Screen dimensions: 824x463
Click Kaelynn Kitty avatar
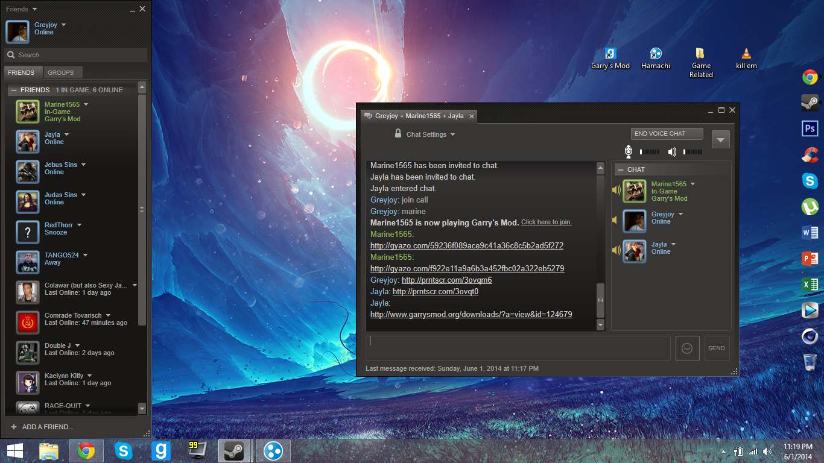[28, 383]
